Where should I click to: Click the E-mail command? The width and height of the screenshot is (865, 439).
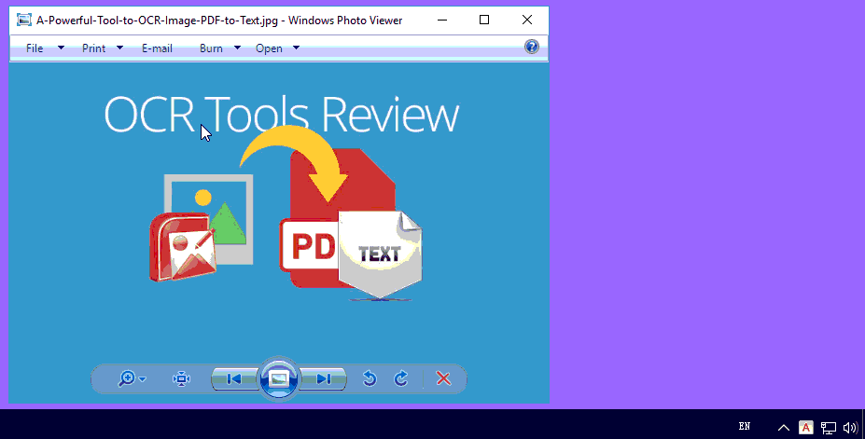[157, 48]
